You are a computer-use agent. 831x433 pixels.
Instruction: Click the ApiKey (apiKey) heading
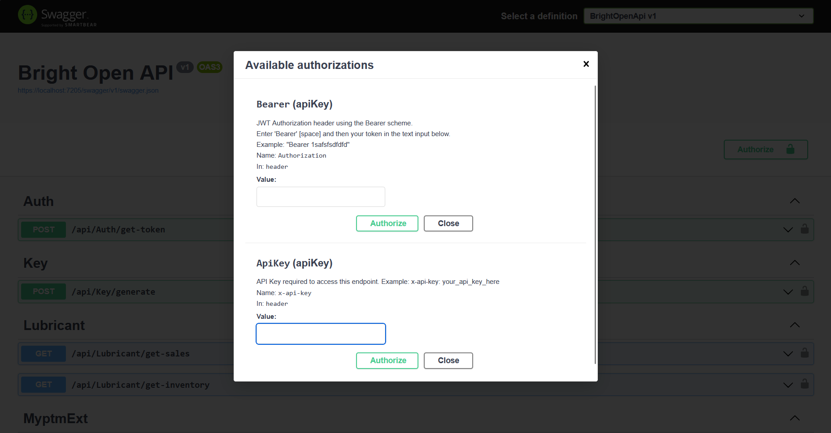[295, 263]
